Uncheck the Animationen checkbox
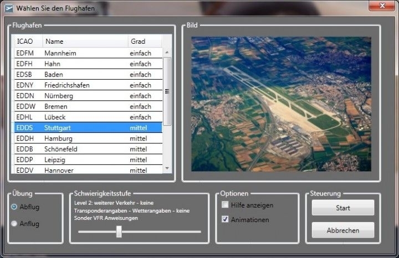399x258 pixels. 225,219
